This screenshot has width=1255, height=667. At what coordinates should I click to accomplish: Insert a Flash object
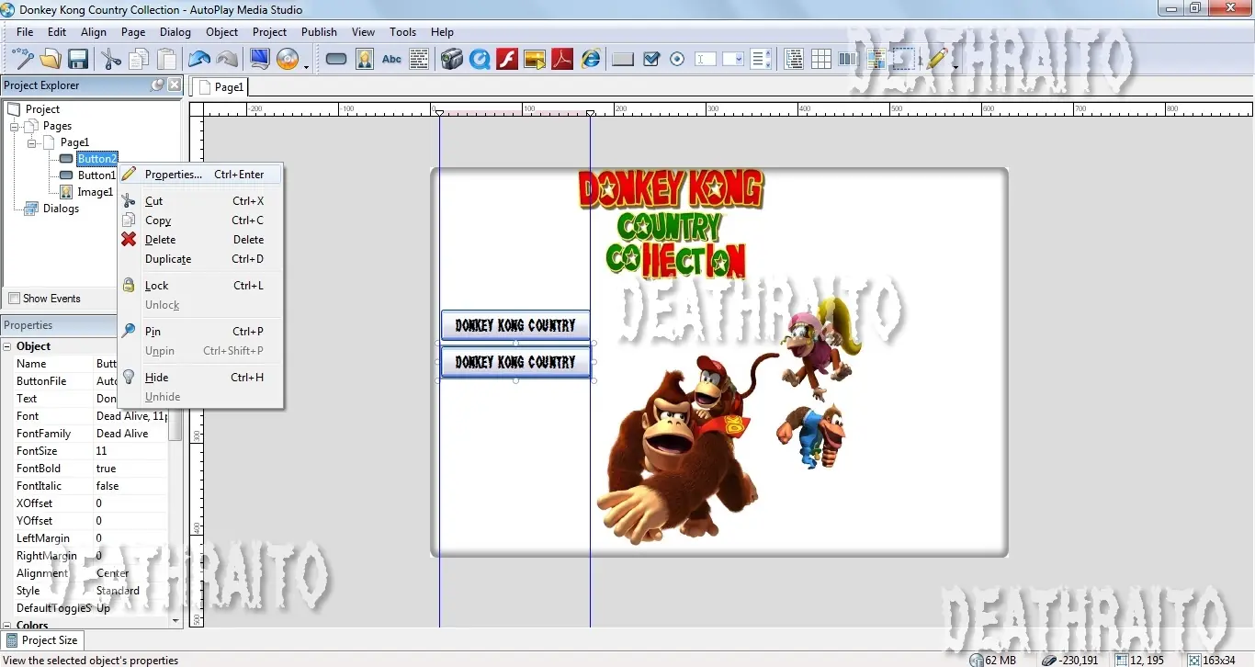pyautogui.click(x=507, y=60)
